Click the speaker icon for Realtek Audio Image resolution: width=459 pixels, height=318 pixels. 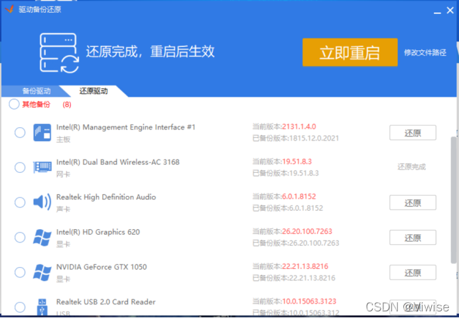click(x=42, y=202)
